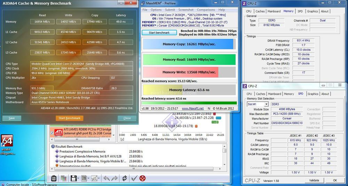Screen dimensions: 348x186
Task: Click the Risultati Benchmark globe icon
Action: pyautogui.click(x=53, y=147)
